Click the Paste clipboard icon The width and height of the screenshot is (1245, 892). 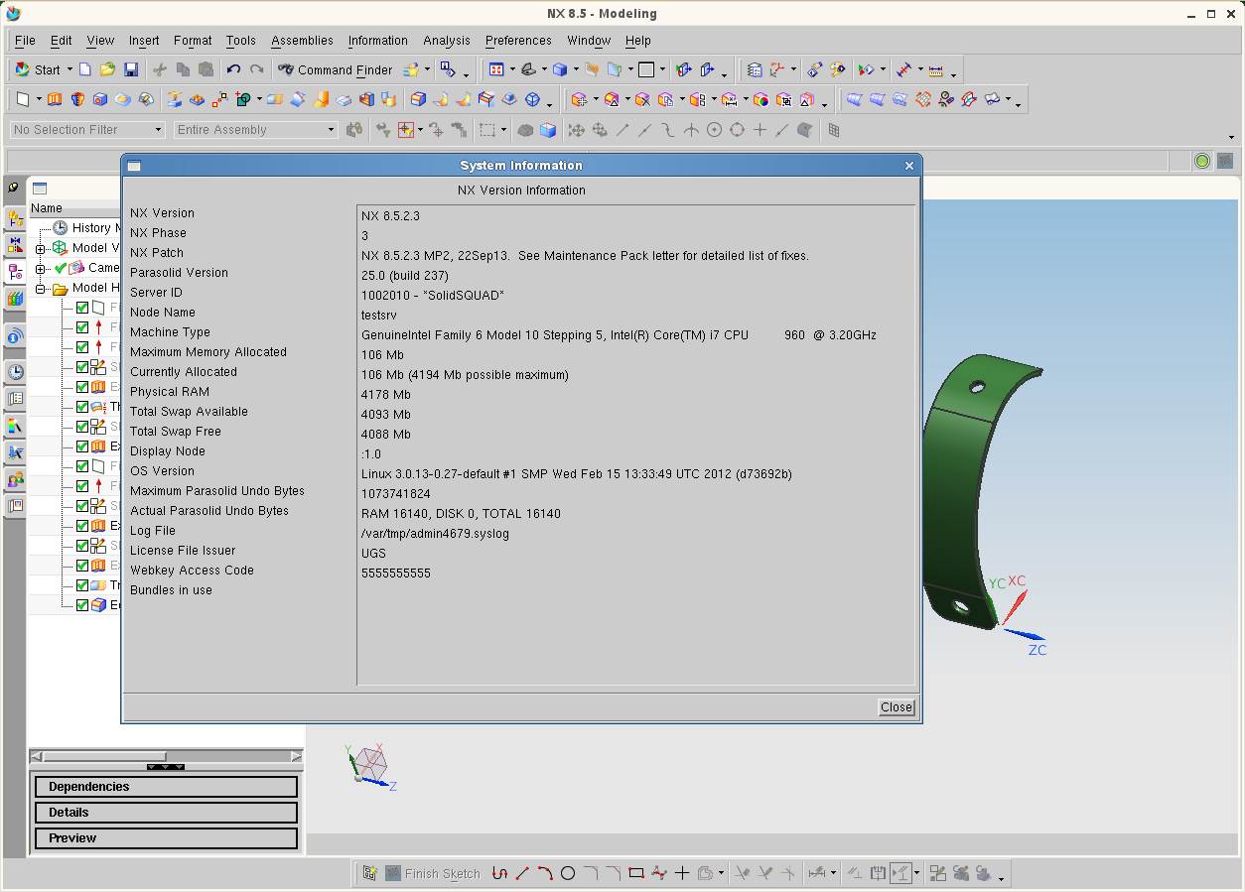206,69
